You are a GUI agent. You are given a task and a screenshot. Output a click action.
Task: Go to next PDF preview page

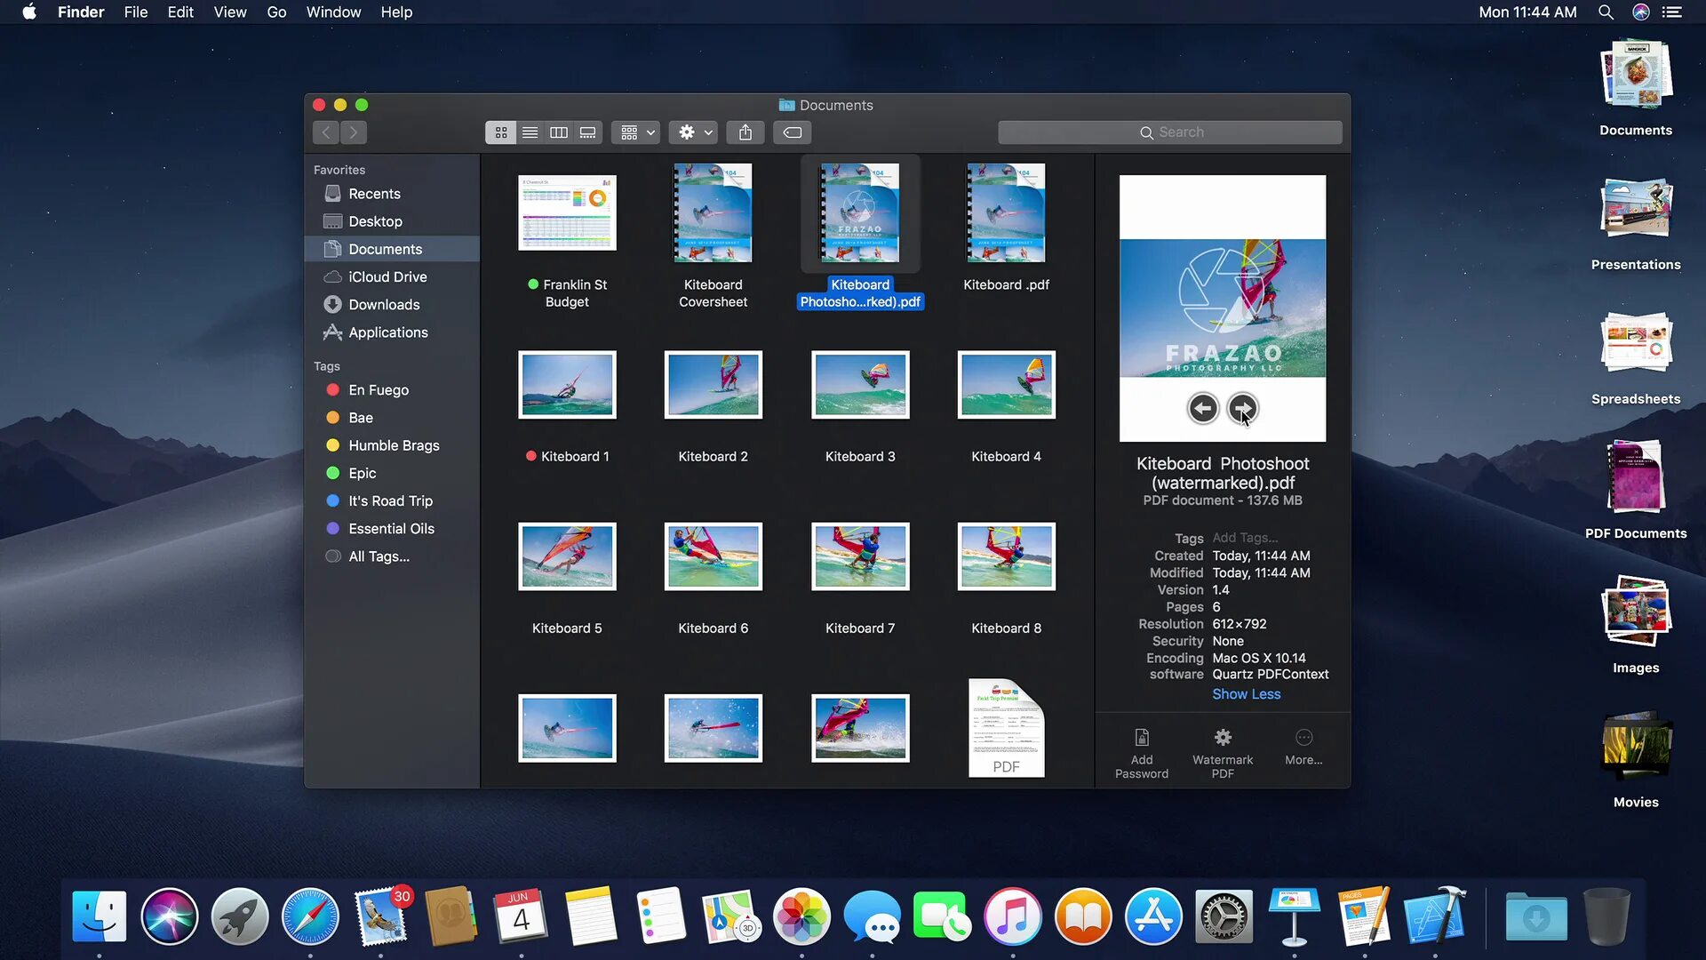coord(1242,408)
